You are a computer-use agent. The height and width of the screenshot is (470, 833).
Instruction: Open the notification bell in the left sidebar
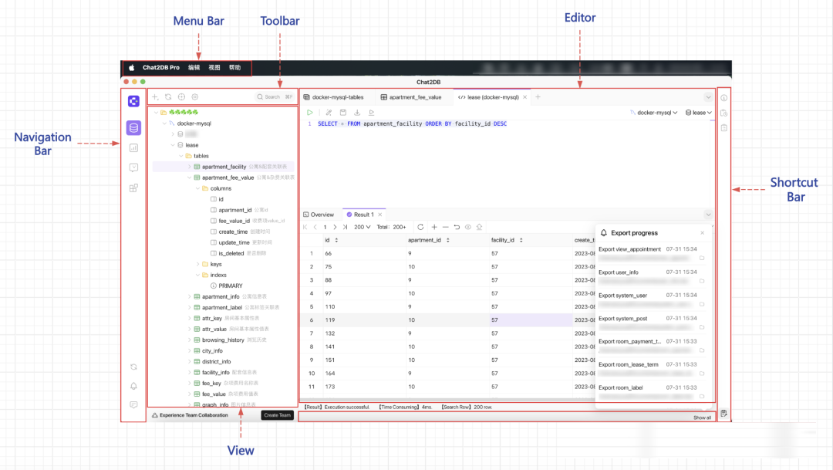point(133,386)
